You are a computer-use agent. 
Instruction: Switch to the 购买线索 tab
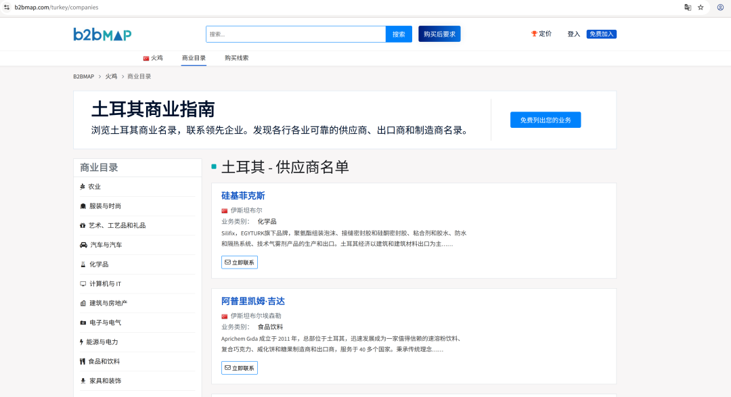pyautogui.click(x=235, y=58)
